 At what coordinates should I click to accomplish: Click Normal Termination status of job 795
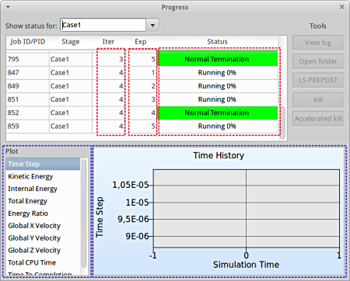point(217,59)
